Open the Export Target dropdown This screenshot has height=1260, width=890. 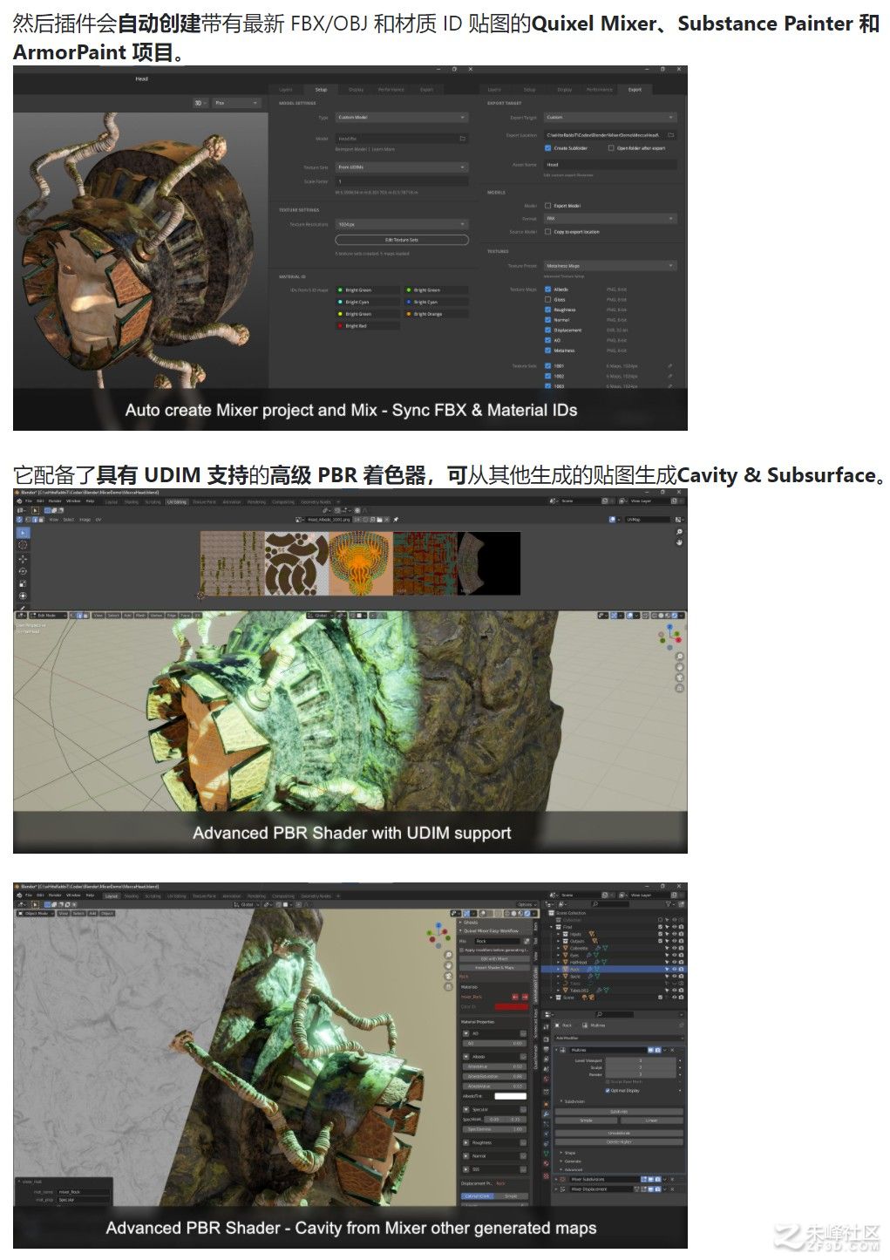tap(610, 117)
